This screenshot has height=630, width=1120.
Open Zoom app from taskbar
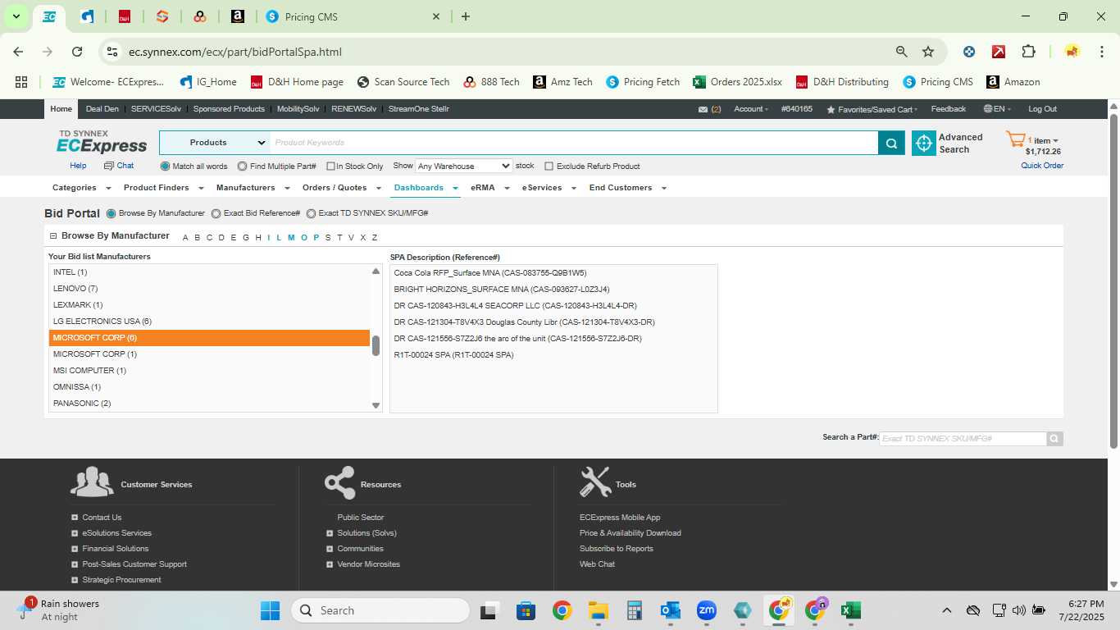[706, 610]
